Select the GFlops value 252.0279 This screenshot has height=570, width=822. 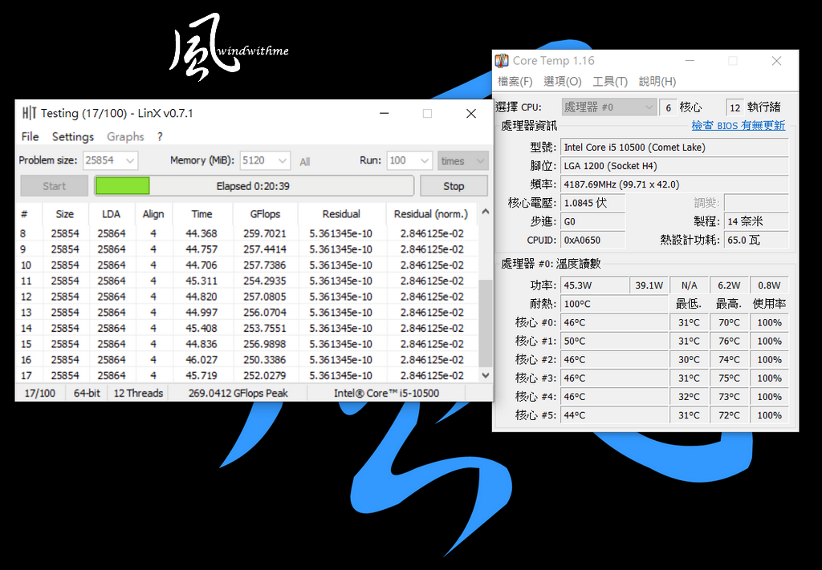click(x=265, y=375)
